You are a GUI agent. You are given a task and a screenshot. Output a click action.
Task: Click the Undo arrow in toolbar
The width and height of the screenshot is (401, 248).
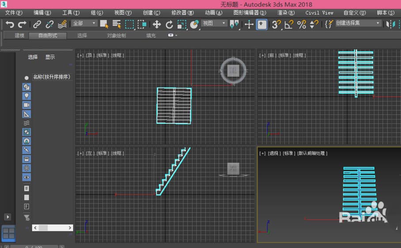pos(10,24)
